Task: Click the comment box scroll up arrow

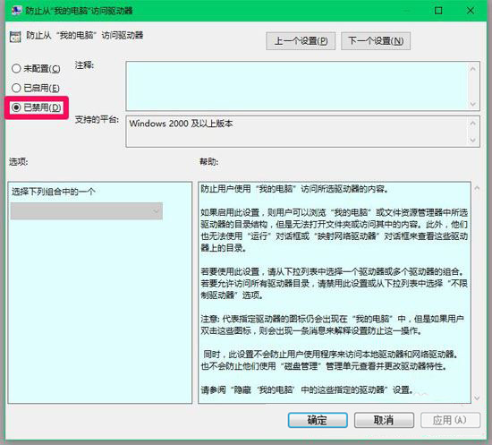Action: pyautogui.click(x=473, y=68)
